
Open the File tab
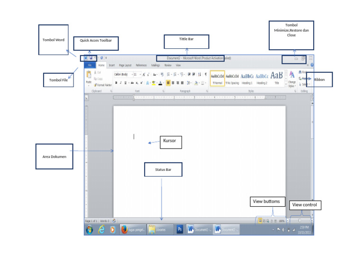coord(90,65)
